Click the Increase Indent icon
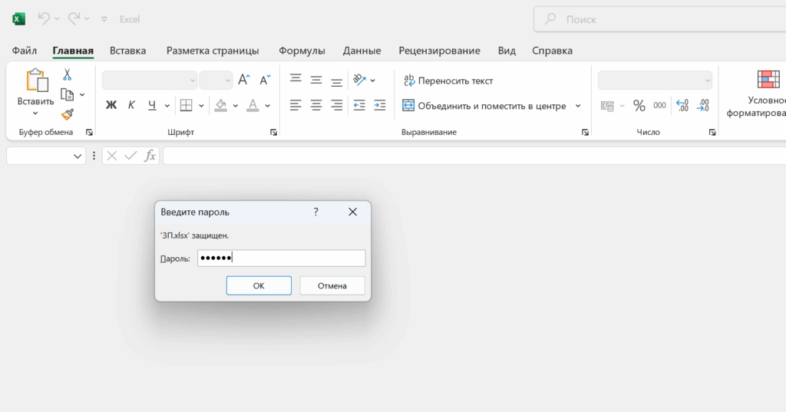Image resolution: width=786 pixels, height=412 pixels. (x=380, y=105)
